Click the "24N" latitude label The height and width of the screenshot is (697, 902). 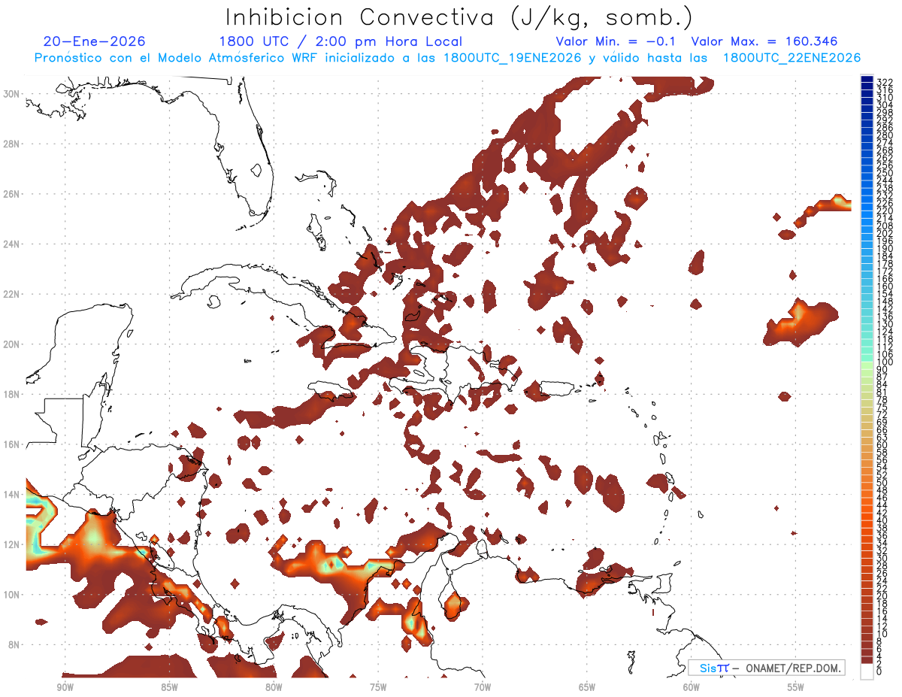[13, 244]
